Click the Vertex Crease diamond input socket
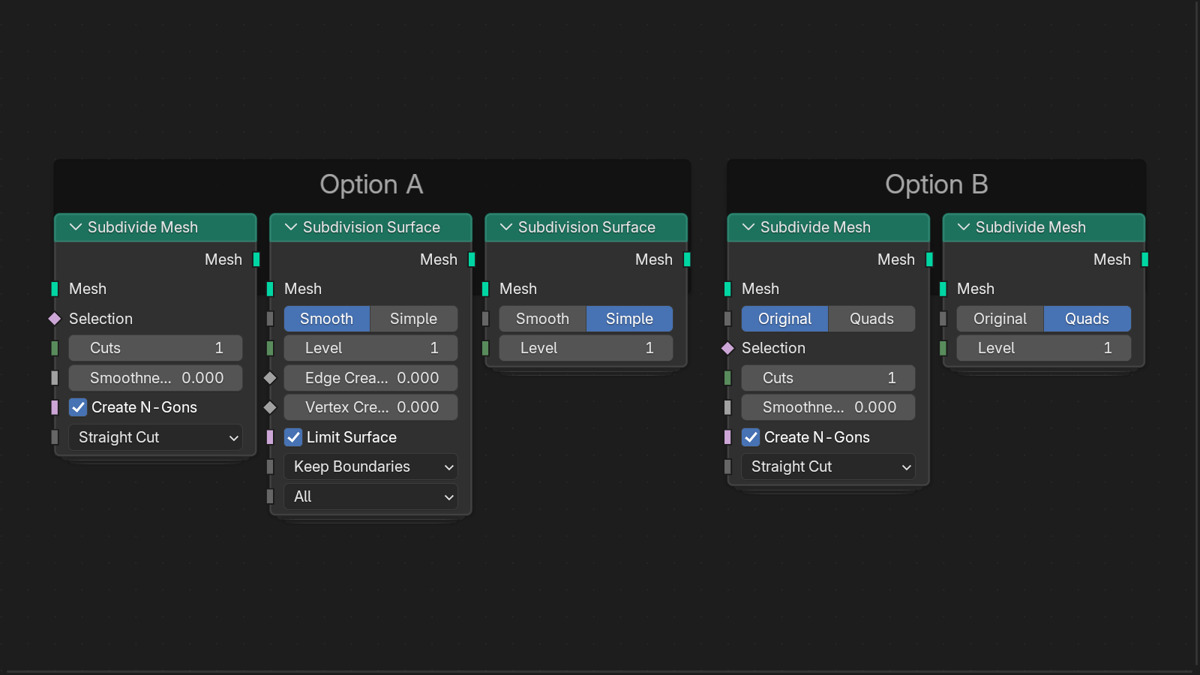This screenshot has height=675, width=1200. [x=270, y=407]
